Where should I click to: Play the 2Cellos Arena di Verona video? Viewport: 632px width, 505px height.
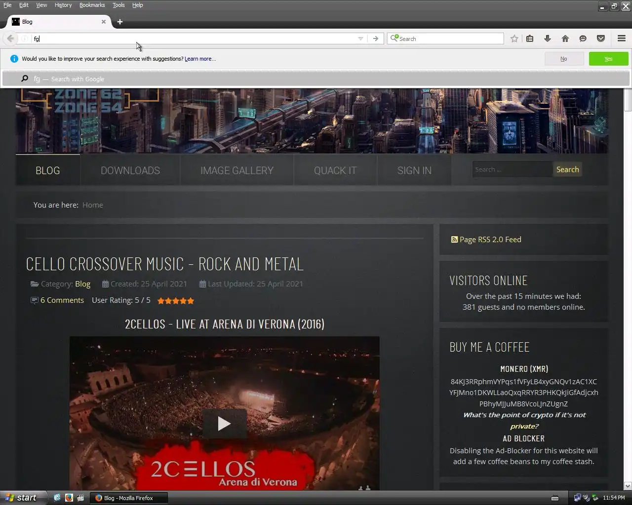tap(224, 424)
